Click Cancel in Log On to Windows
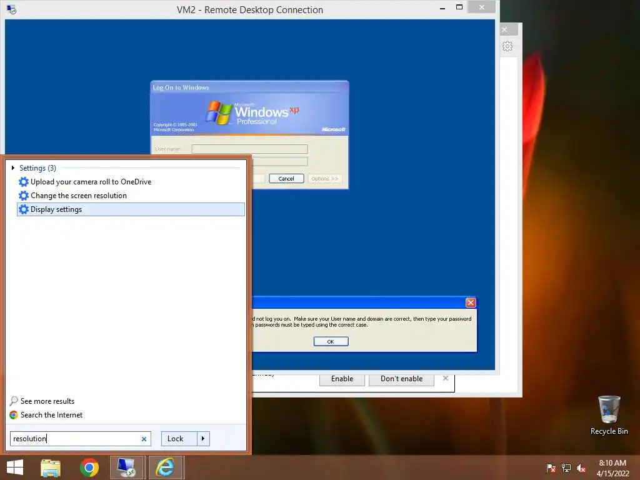 click(x=286, y=178)
